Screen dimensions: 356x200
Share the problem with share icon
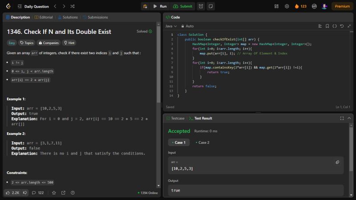click(63, 193)
